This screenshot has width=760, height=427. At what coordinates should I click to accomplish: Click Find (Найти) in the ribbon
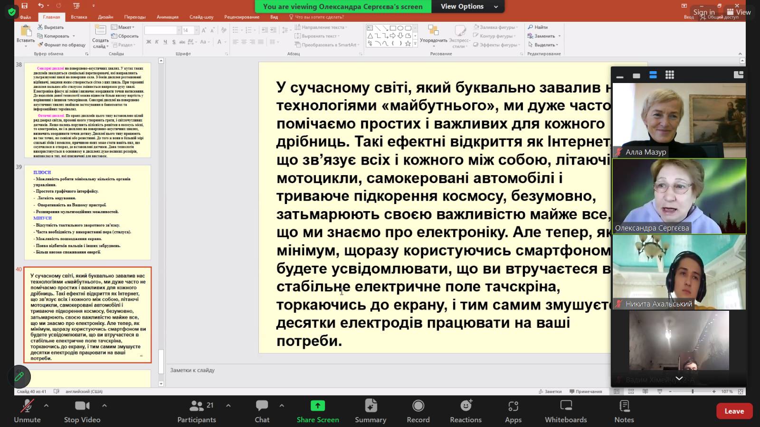pyautogui.click(x=538, y=27)
